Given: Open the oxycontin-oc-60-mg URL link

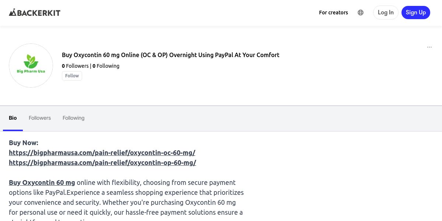Looking at the screenshot, I should point(102,152).
